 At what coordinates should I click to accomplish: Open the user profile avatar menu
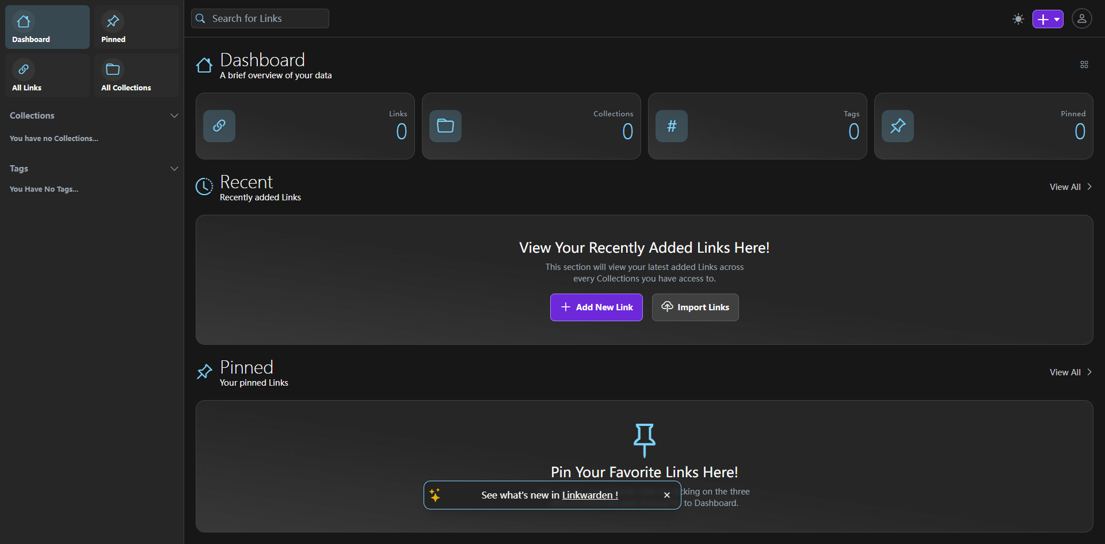pos(1082,19)
